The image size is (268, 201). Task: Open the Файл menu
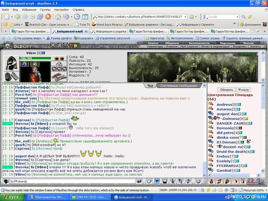click(5, 10)
